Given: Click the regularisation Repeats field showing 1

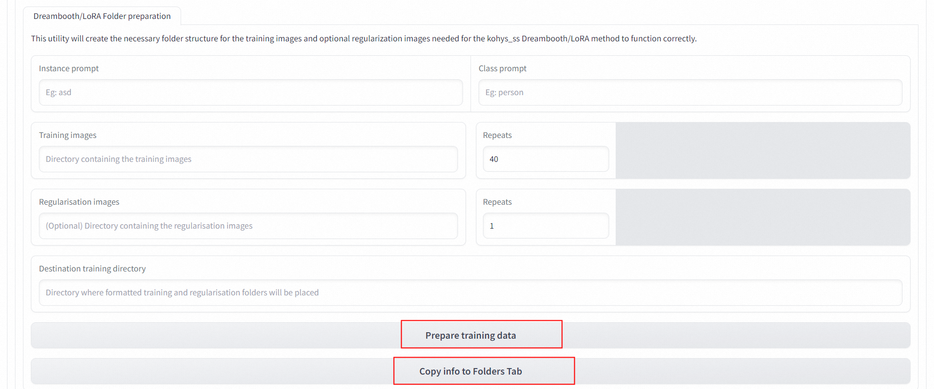Looking at the screenshot, I should (546, 226).
